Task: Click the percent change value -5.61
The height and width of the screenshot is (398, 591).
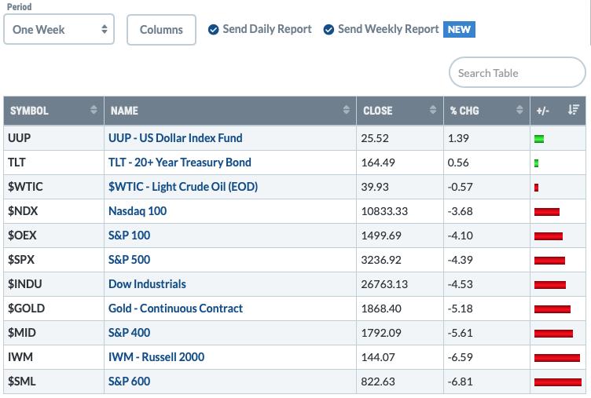Action: click(461, 333)
